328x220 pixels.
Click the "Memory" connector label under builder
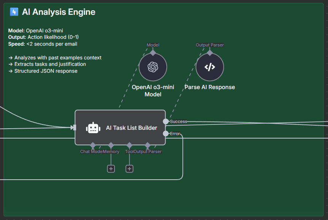pyautogui.click(x=111, y=151)
